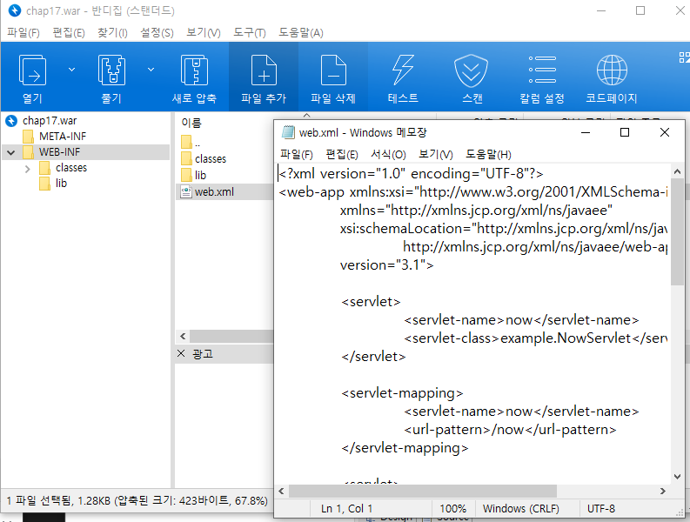
Task: Click the Notepad icon in web.xml title bar
Action: click(288, 132)
